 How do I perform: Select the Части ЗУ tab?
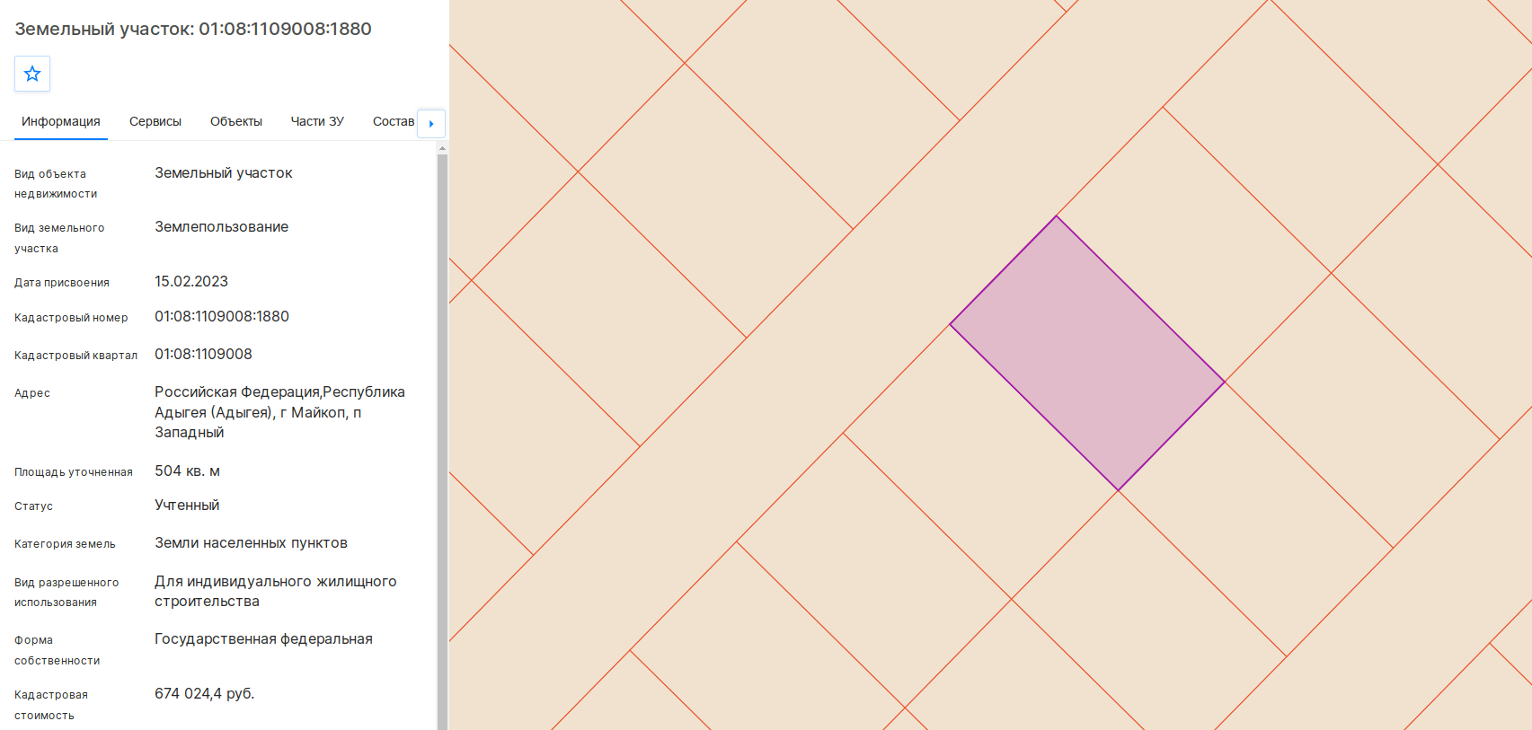pyautogui.click(x=317, y=122)
